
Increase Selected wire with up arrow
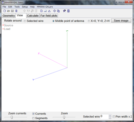(x=110, y=115)
